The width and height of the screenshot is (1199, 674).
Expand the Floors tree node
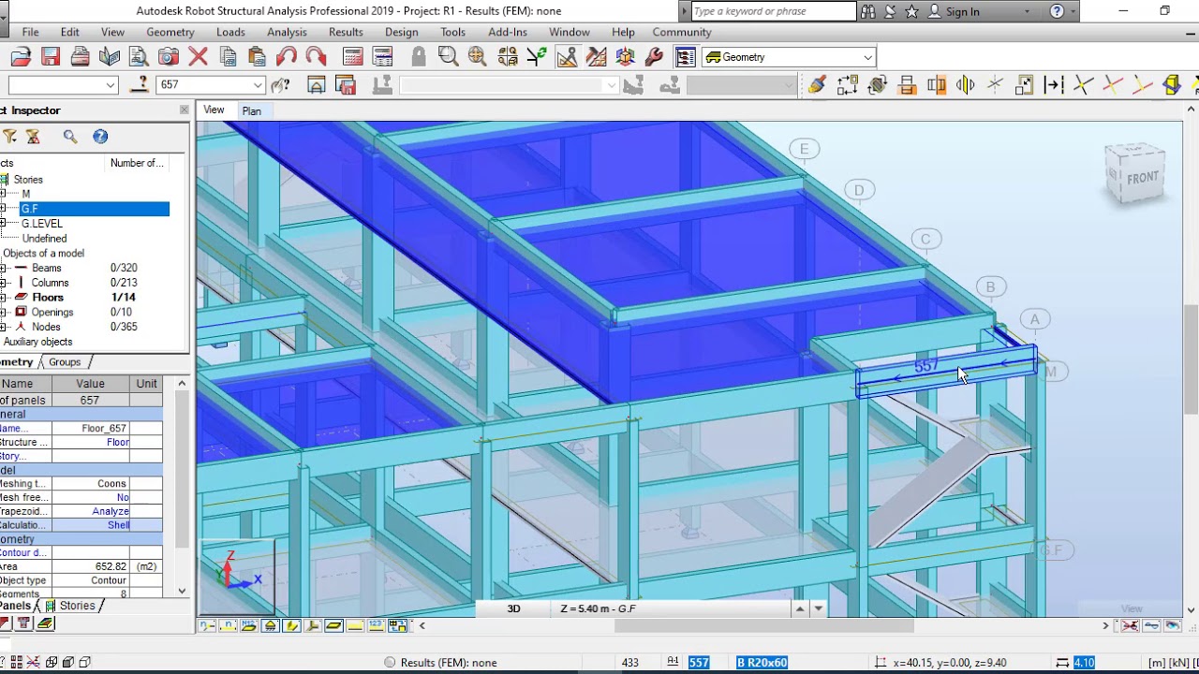(x=4, y=298)
